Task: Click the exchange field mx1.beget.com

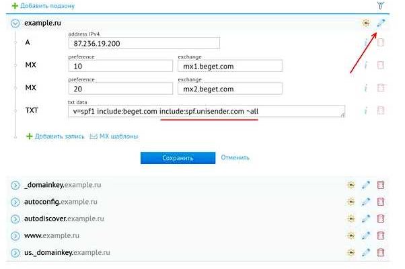Action: [230, 66]
